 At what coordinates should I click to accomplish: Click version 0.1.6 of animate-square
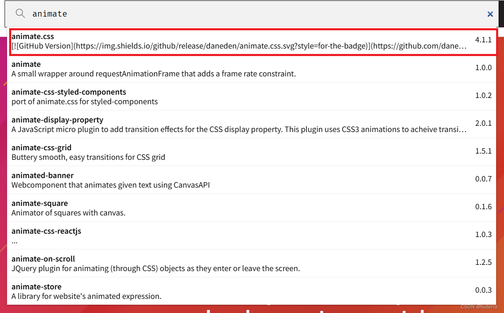(484, 207)
